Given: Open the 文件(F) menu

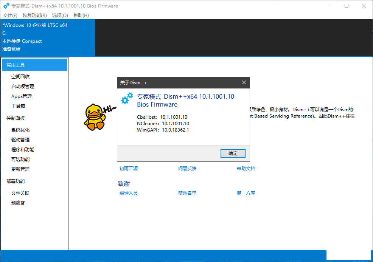Looking at the screenshot, I should (10, 16).
